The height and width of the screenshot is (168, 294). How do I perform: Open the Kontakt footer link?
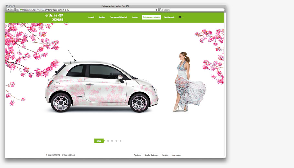coord(165,155)
